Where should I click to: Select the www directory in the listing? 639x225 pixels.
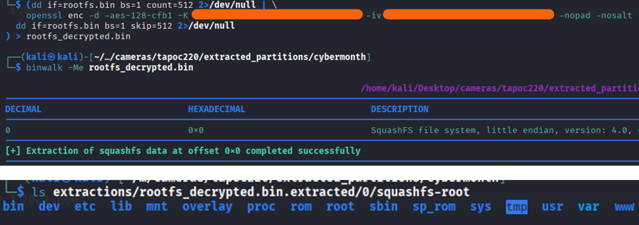pyautogui.click(x=624, y=207)
